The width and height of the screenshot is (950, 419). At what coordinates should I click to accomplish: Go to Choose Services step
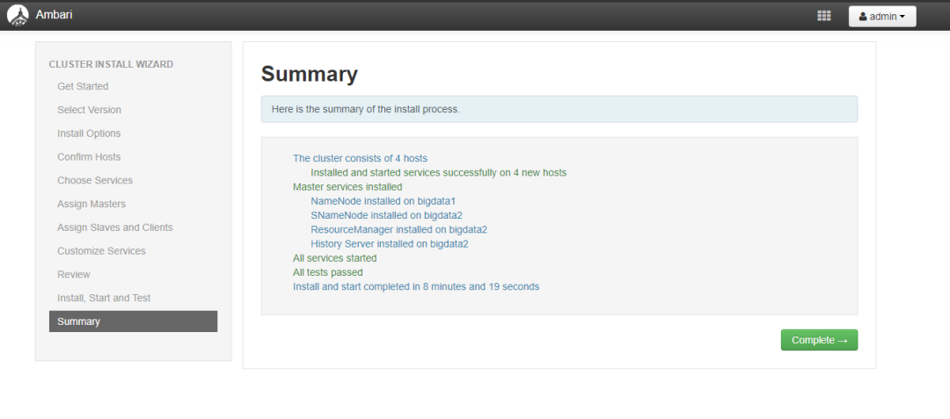point(95,180)
